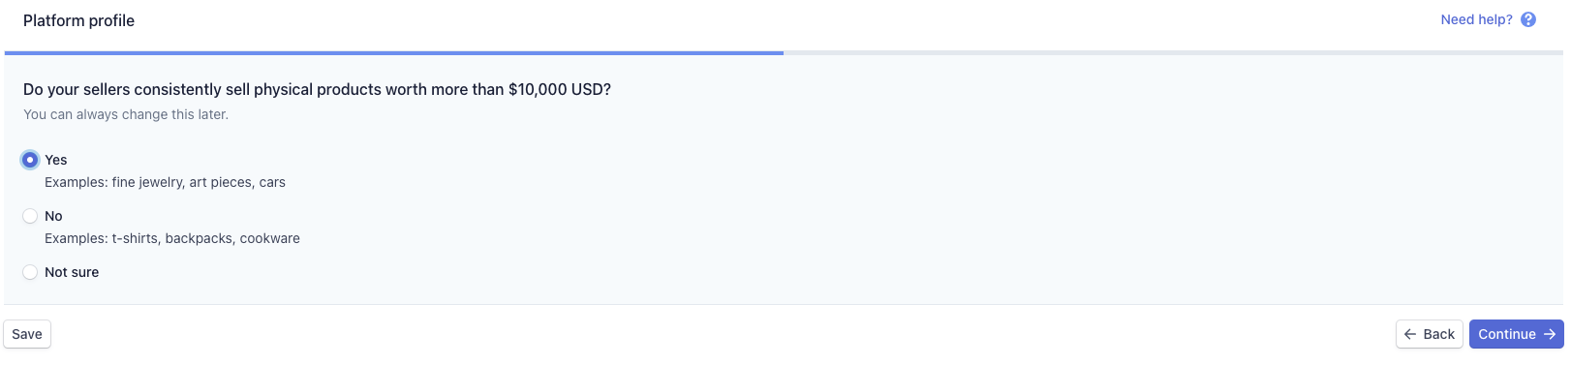Viewport: 1571px width, 365px height.
Task: Click the t-shirts, backpacks examples text
Action: (x=172, y=238)
